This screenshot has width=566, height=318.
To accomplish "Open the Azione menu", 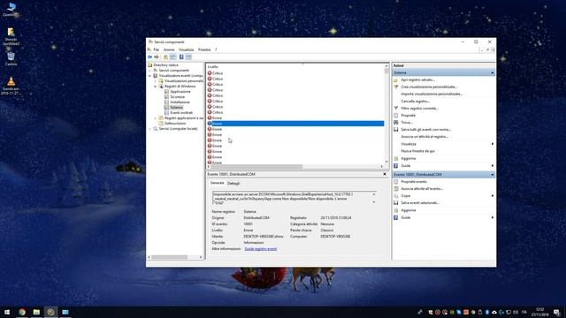I will (169, 49).
